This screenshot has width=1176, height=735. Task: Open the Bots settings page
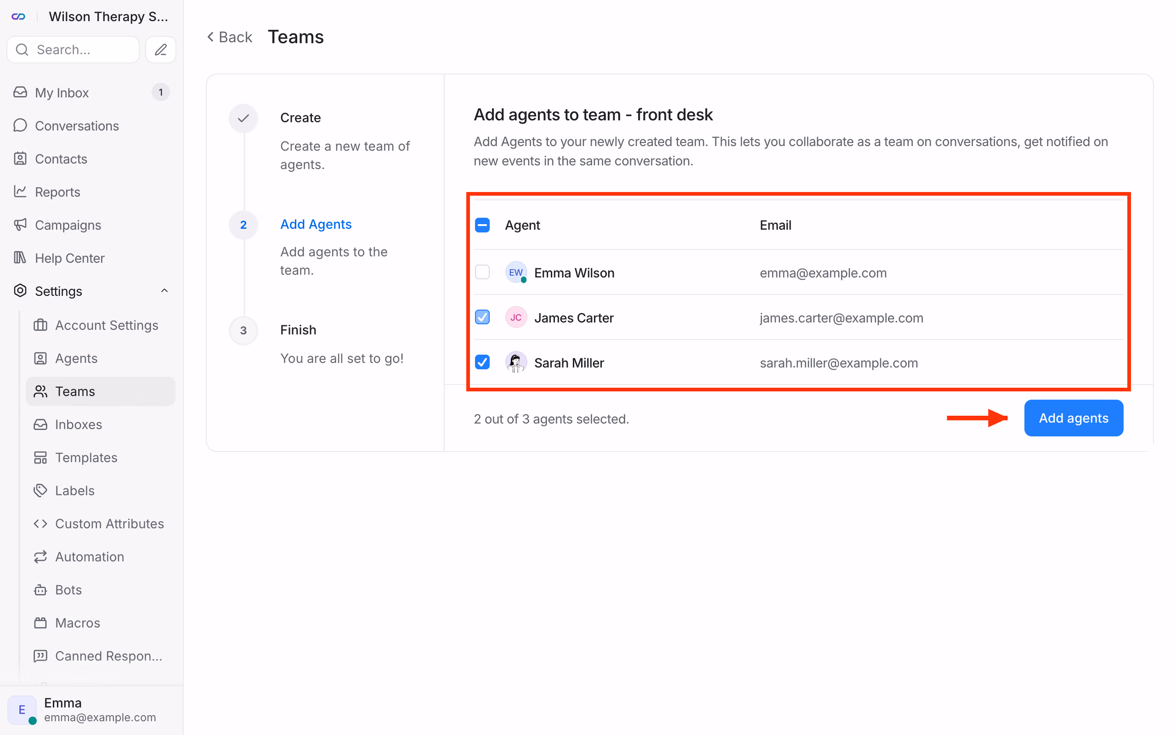tap(101, 589)
